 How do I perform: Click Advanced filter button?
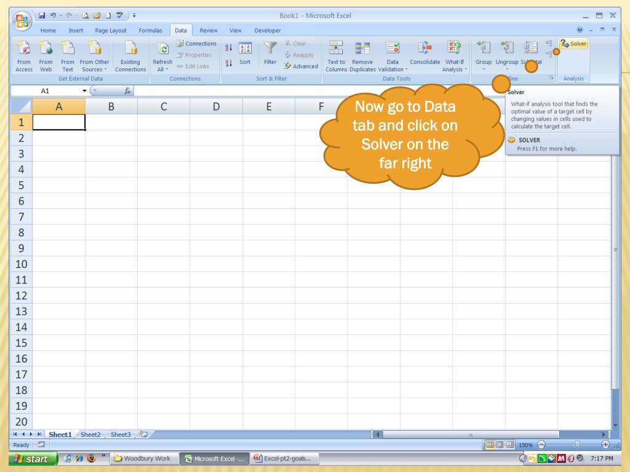(301, 66)
